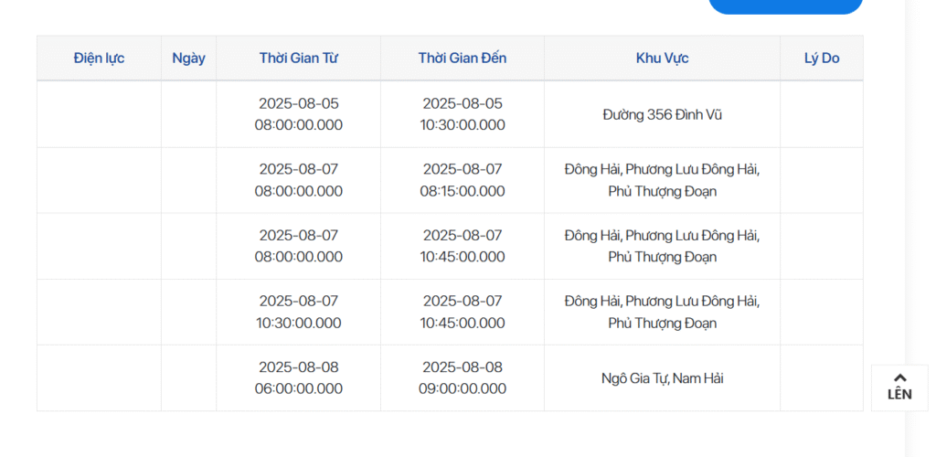Click the LÊN scroll-to-top arrow icon

coord(899,388)
